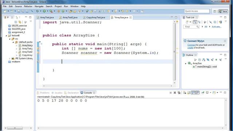Toggle Show Console When Standard Error Changes

pyautogui.click(x=197, y=93)
